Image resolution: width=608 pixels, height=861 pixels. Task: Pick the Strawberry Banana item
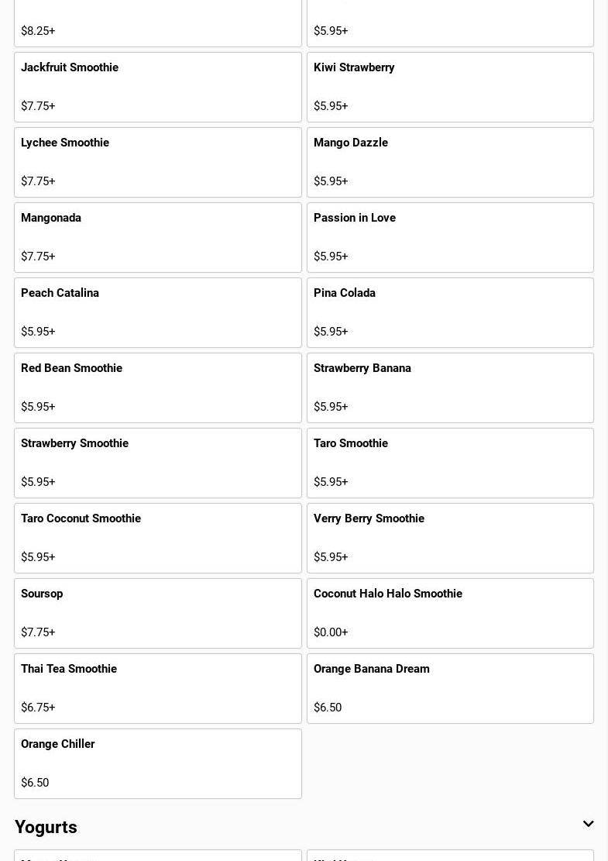point(450,387)
